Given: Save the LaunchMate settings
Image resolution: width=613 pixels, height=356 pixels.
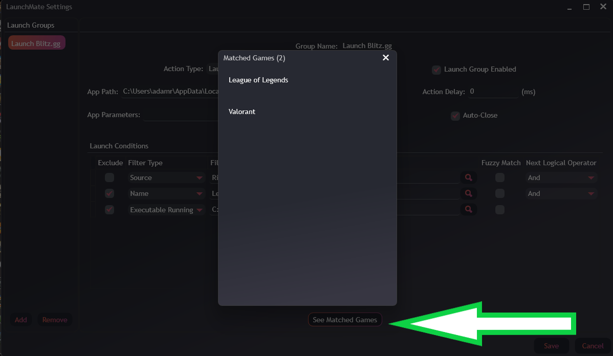Looking at the screenshot, I should pyautogui.click(x=551, y=346).
